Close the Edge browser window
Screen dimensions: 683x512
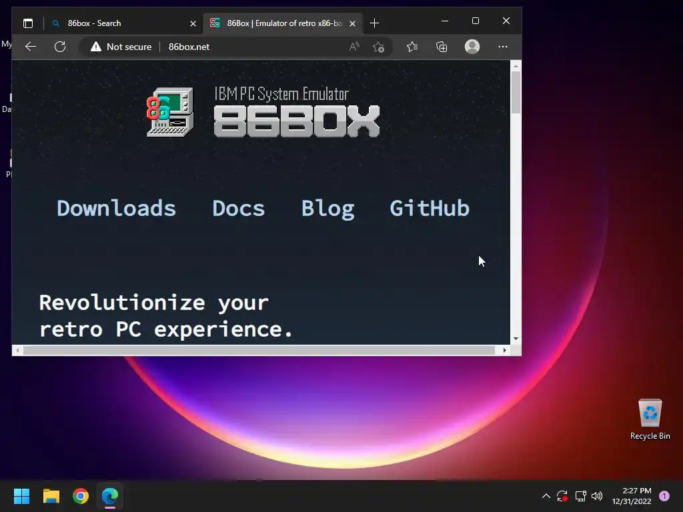[x=506, y=21]
